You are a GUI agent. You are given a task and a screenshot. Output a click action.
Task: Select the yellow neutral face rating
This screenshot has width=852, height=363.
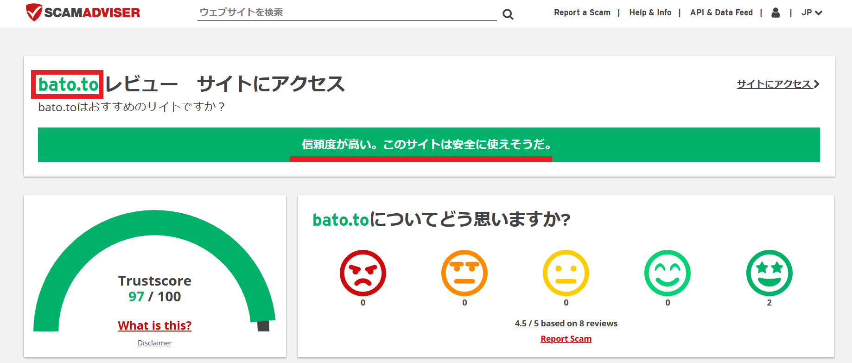(566, 273)
